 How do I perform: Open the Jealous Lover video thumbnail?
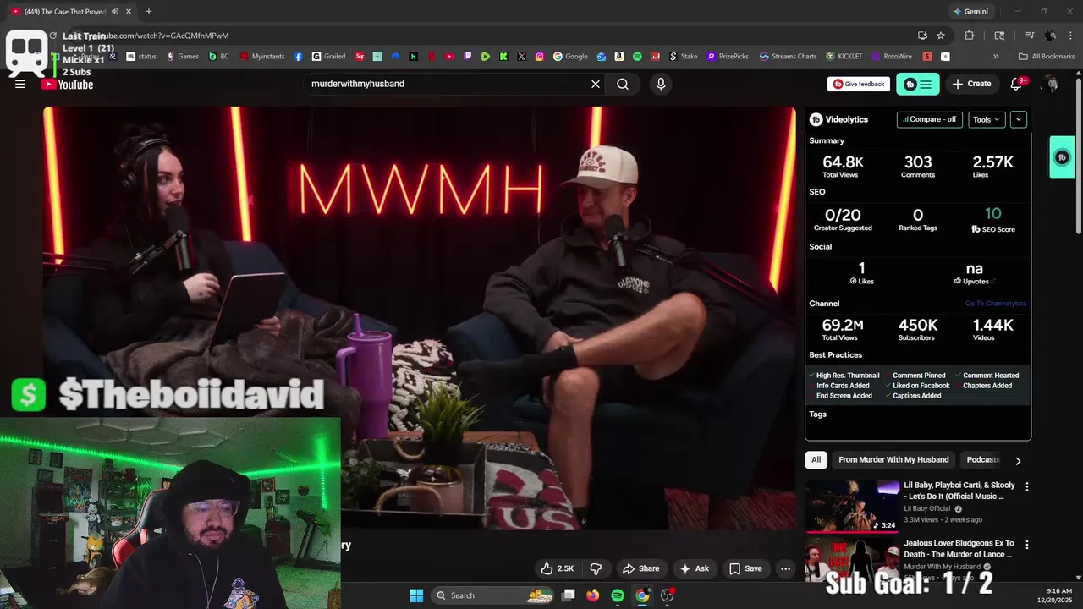pos(852,561)
